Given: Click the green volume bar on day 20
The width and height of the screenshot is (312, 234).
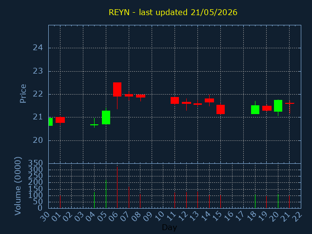Looking at the screenshot, I should [278, 201].
